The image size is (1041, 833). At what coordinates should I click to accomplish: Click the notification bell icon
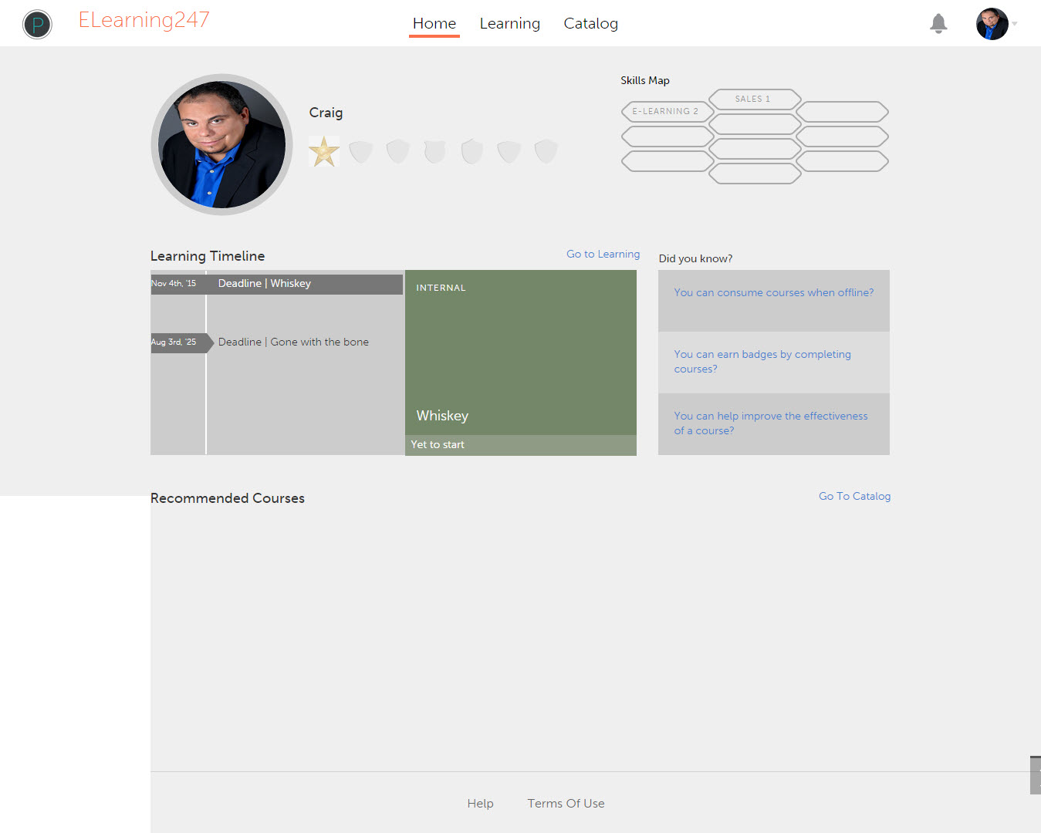click(938, 24)
